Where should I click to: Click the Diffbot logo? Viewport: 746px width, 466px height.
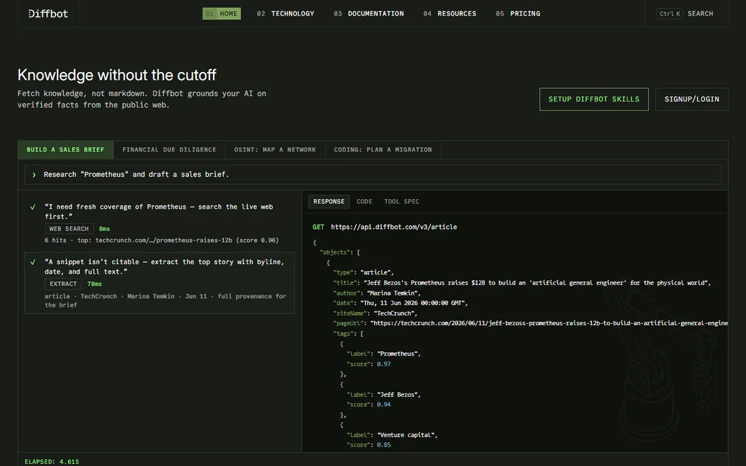(x=48, y=14)
